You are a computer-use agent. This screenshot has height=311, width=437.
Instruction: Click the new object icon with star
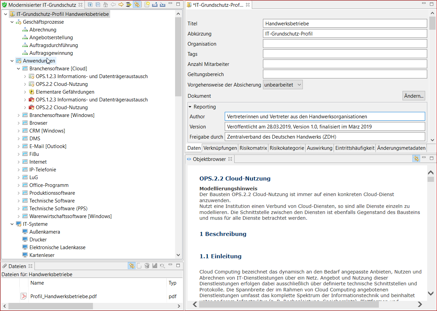point(147,5)
